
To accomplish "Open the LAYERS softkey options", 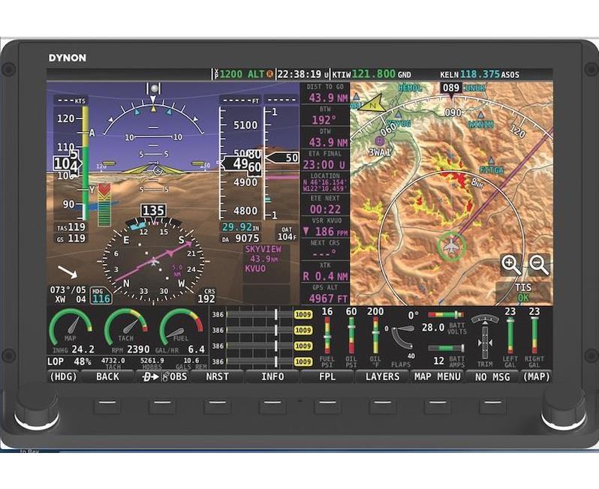I will tap(382, 376).
